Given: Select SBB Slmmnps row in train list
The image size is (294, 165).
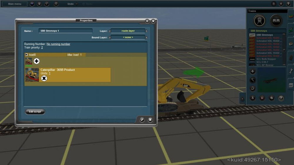Looking at the screenshot, I should (x=266, y=35).
